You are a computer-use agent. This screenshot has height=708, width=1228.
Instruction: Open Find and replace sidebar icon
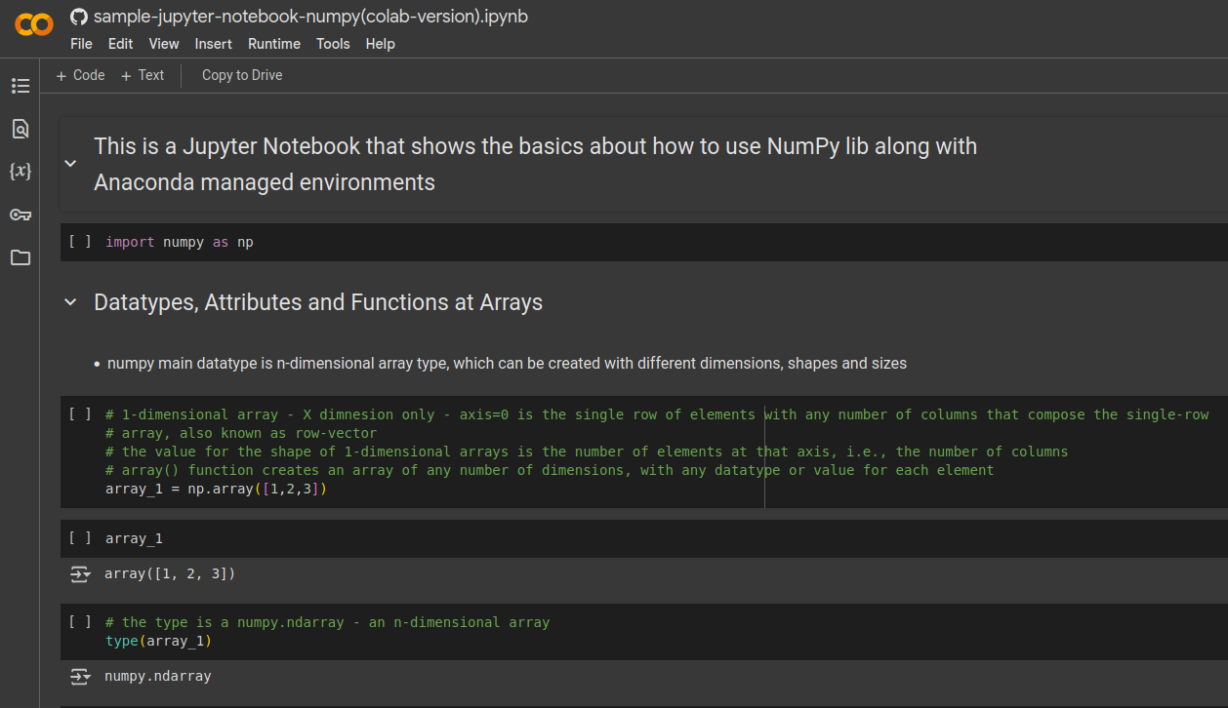pyautogui.click(x=20, y=129)
